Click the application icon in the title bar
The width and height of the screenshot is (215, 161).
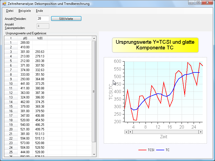(x=4, y=4)
